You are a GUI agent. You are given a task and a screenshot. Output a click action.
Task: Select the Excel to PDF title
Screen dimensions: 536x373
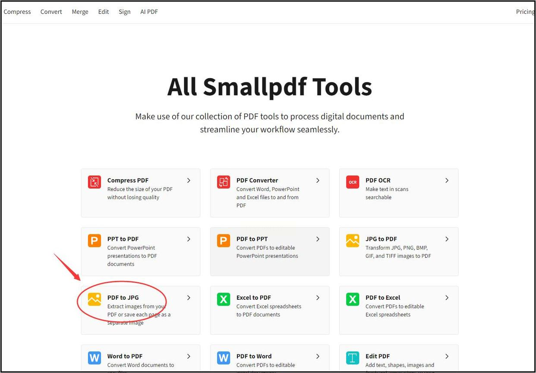pyautogui.click(x=254, y=298)
